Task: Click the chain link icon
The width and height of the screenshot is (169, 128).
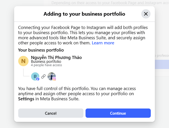Action: (x=43, y=76)
